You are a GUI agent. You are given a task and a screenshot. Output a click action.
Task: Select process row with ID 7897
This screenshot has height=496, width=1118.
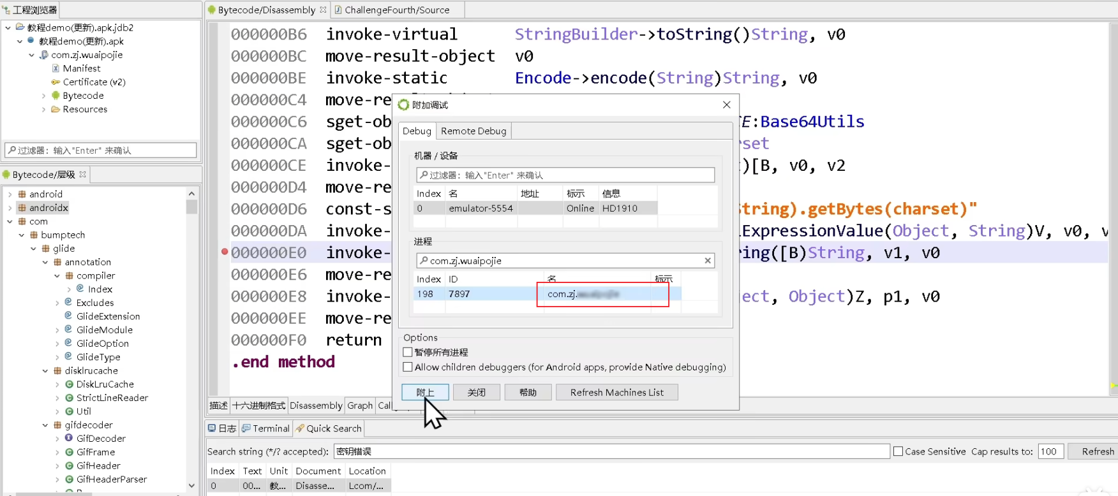pos(548,294)
